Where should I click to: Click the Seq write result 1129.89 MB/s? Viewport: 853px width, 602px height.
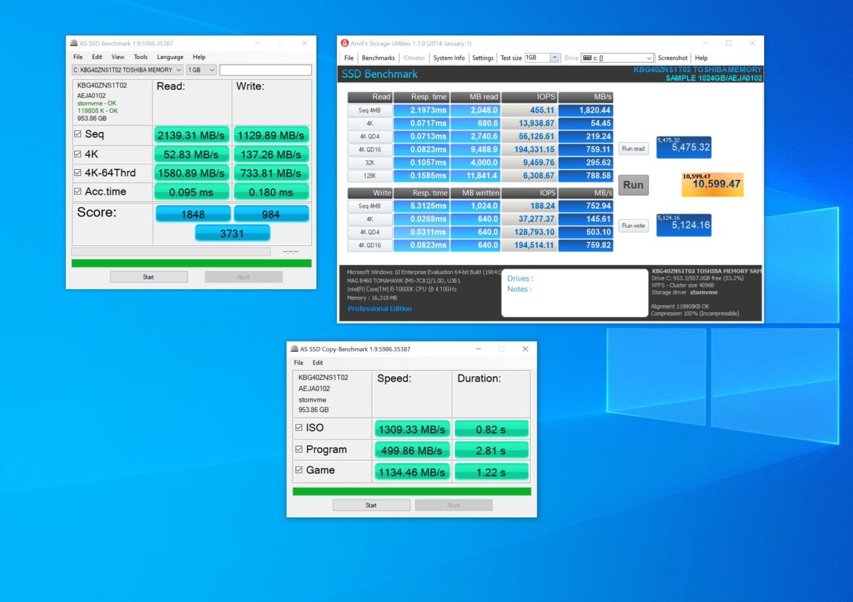click(271, 135)
